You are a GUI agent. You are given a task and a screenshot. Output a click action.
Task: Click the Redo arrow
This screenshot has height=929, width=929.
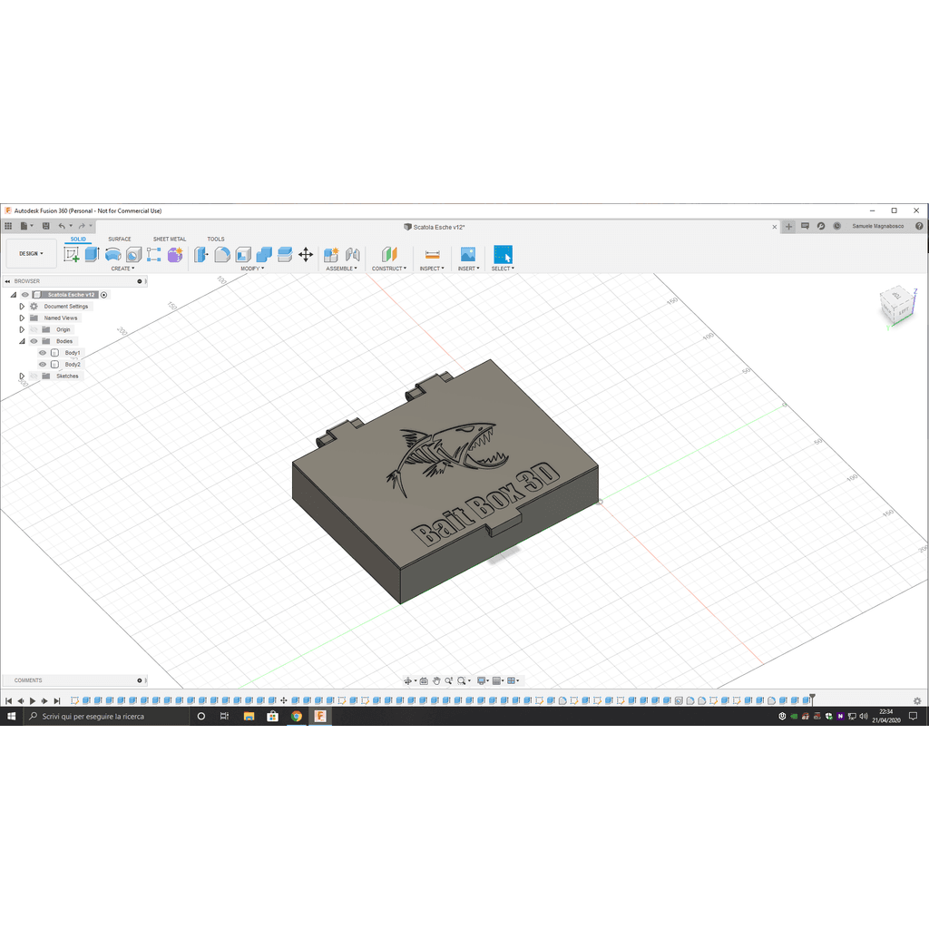(82, 226)
